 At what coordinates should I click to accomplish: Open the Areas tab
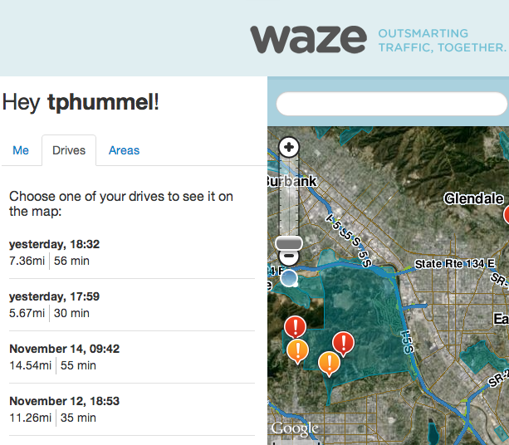[x=124, y=150]
